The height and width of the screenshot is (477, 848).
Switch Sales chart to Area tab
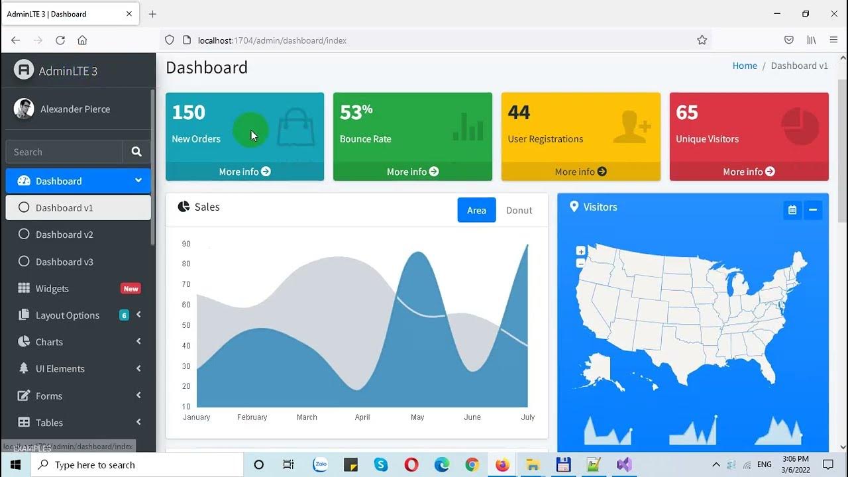click(476, 210)
